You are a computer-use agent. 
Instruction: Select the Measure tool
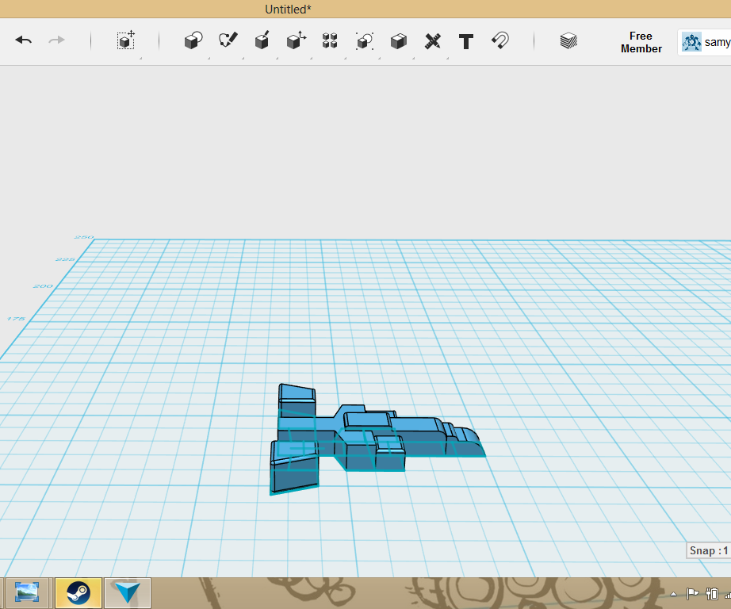click(x=432, y=40)
